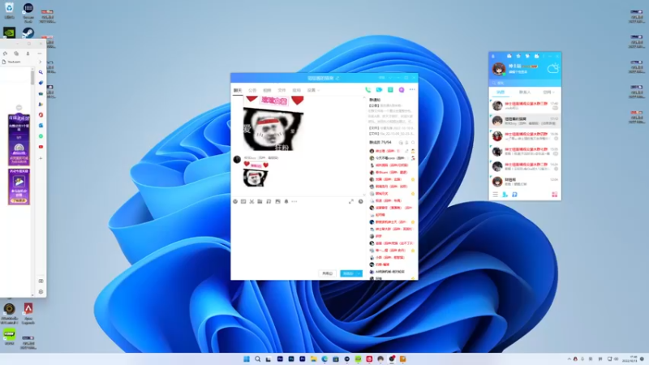Viewport: 649px width, 365px height.
Task: Expand the Qzone dropdown tab in the QQ panel
Action: click(x=548, y=92)
